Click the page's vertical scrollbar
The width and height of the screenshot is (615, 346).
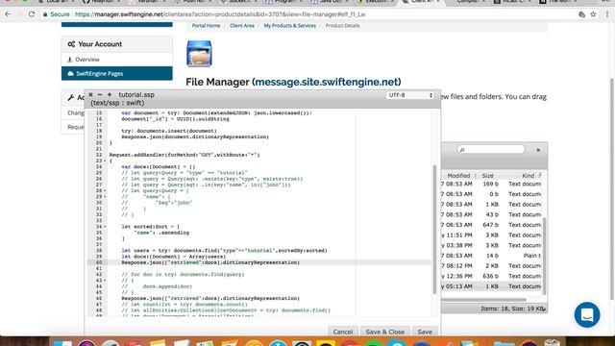[612, 188]
